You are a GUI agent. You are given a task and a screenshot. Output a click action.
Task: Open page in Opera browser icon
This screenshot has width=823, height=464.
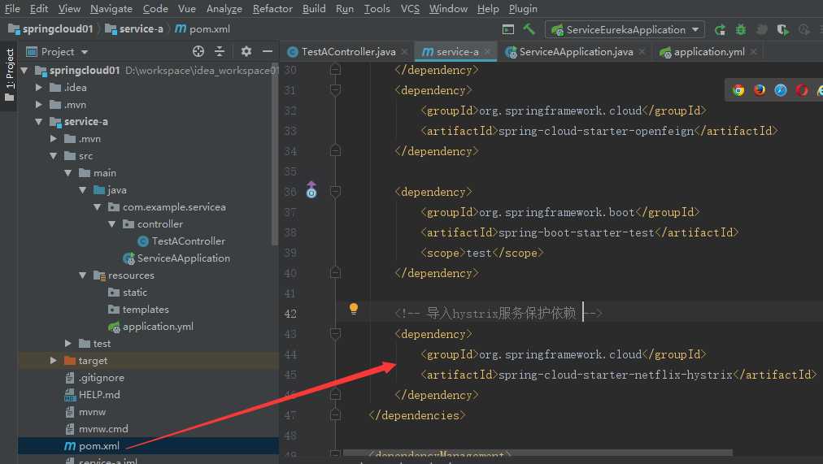(x=802, y=90)
